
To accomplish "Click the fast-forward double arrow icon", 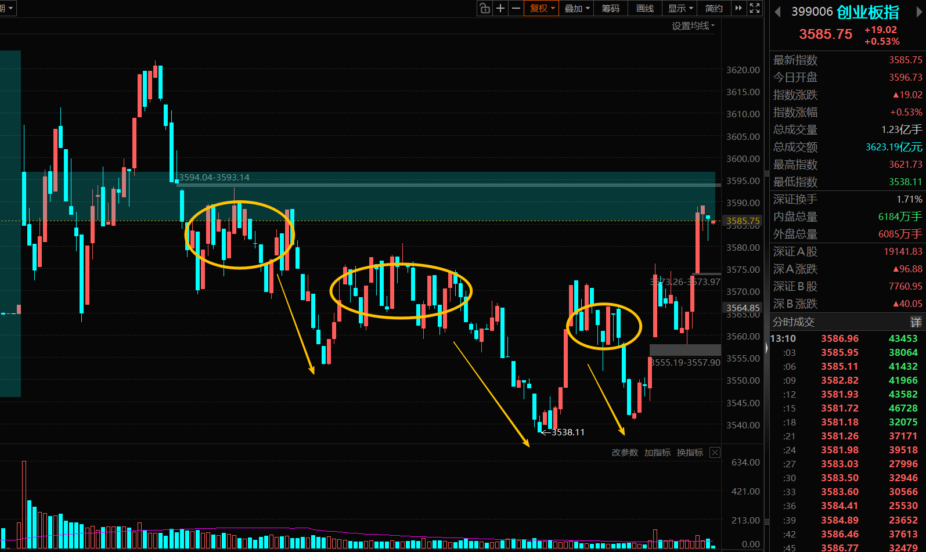I will 738,8.
